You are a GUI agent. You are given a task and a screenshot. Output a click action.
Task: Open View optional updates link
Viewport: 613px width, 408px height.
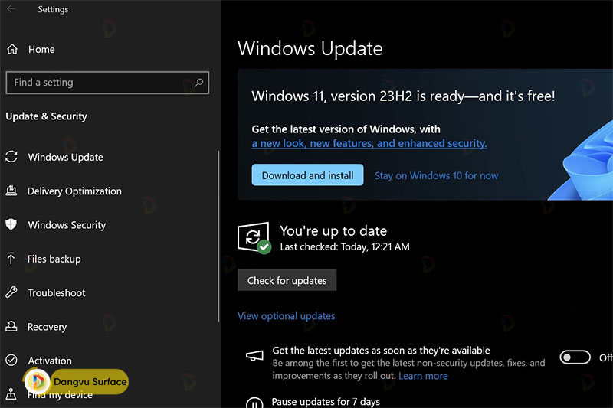(286, 316)
